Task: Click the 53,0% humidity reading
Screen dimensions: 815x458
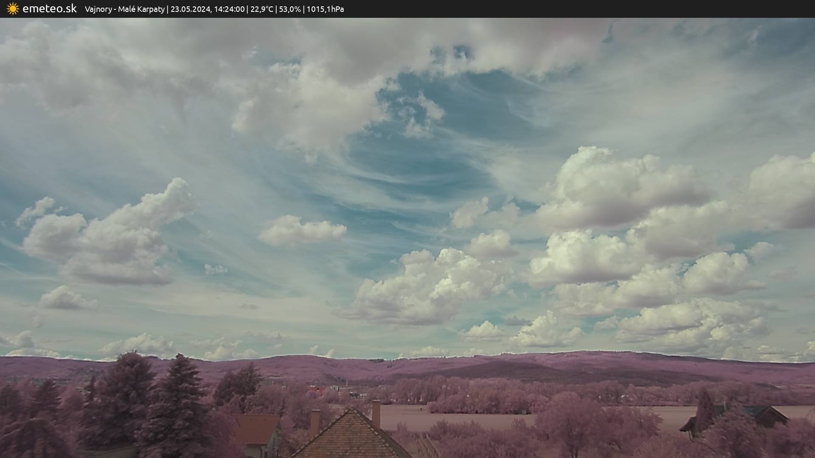Action: click(x=289, y=9)
